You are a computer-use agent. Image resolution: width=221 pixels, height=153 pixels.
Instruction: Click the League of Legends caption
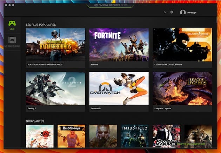pyautogui.click(x=163, y=109)
